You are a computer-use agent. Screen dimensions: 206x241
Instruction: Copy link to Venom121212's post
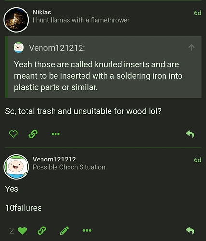[42, 231]
